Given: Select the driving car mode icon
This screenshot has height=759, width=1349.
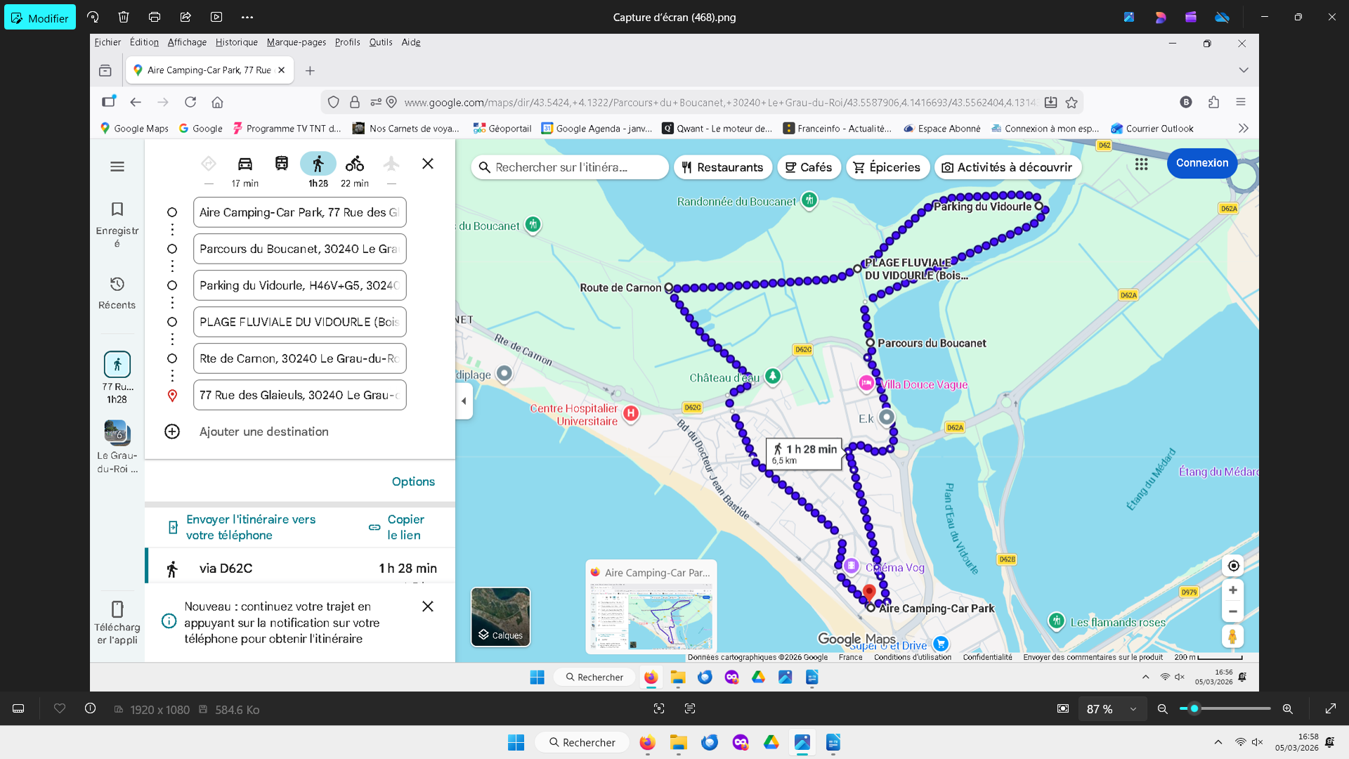Looking at the screenshot, I should [245, 164].
